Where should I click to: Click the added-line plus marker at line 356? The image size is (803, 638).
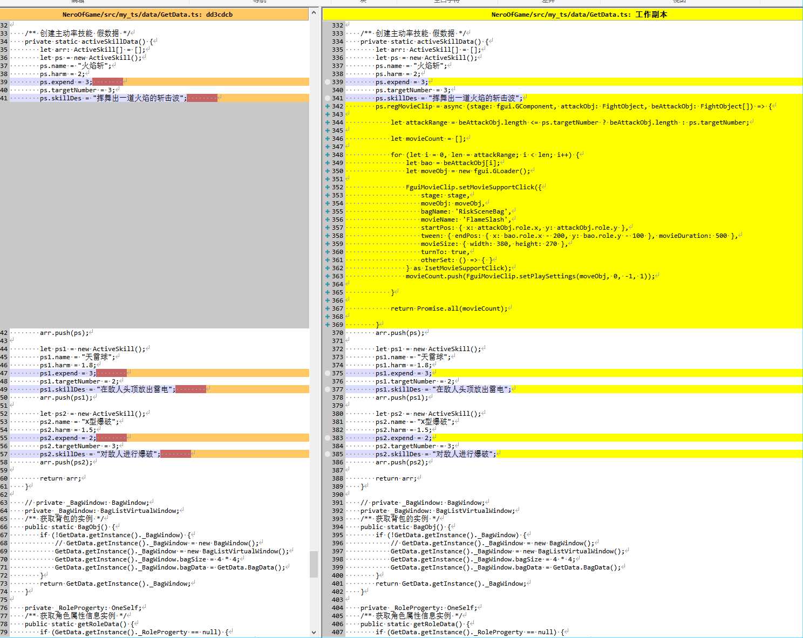tap(328, 219)
